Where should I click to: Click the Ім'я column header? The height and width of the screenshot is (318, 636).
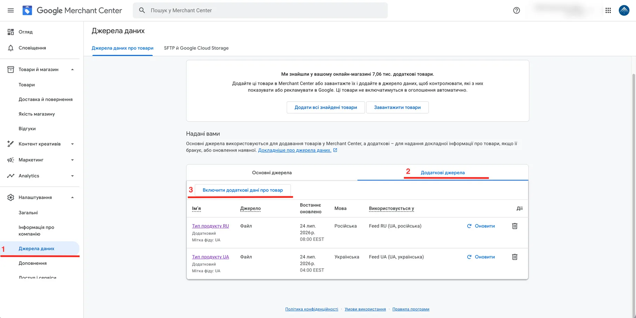(x=196, y=209)
